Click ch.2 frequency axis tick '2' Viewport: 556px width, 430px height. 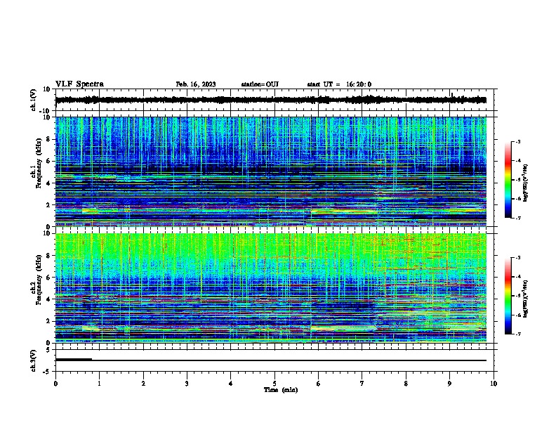(x=48, y=321)
